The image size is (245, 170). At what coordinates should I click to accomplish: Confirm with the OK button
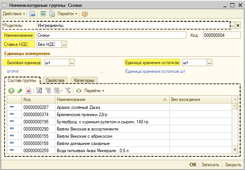(193, 165)
